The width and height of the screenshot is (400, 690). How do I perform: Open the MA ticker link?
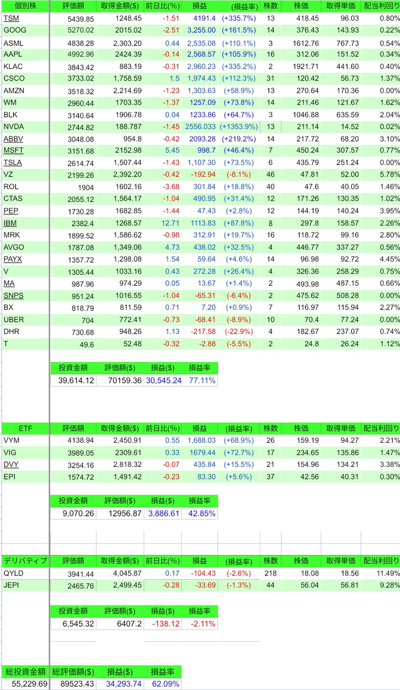9,283
